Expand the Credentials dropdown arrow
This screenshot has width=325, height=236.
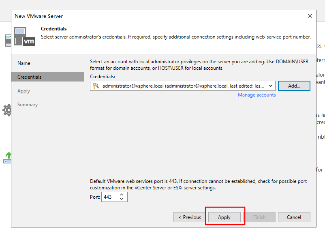270,86
